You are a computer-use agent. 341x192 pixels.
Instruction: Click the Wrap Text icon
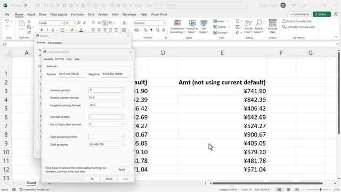124,23
